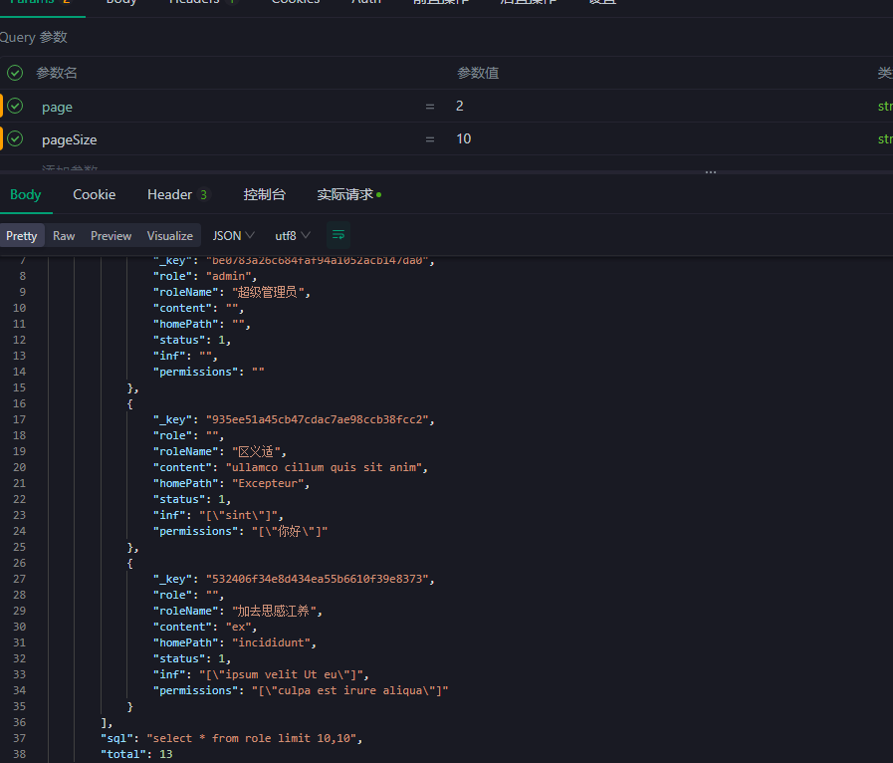The width and height of the screenshot is (893, 763).
Task: Select the Raw view button
Action: (64, 236)
